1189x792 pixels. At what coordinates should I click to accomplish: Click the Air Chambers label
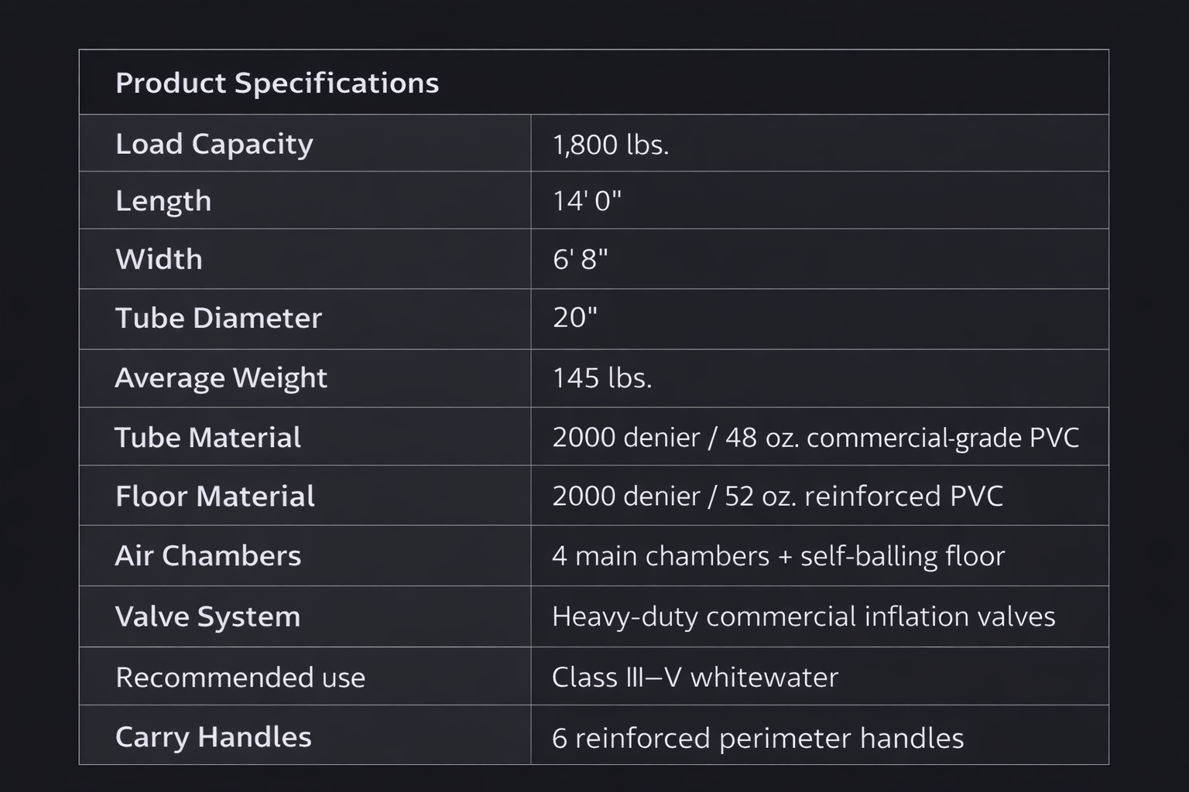[x=207, y=556]
